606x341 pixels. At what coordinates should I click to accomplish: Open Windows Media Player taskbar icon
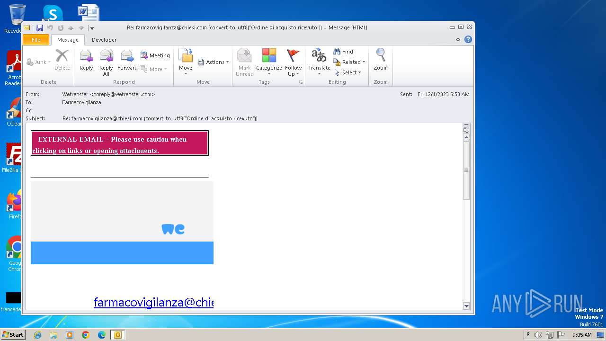click(70, 335)
